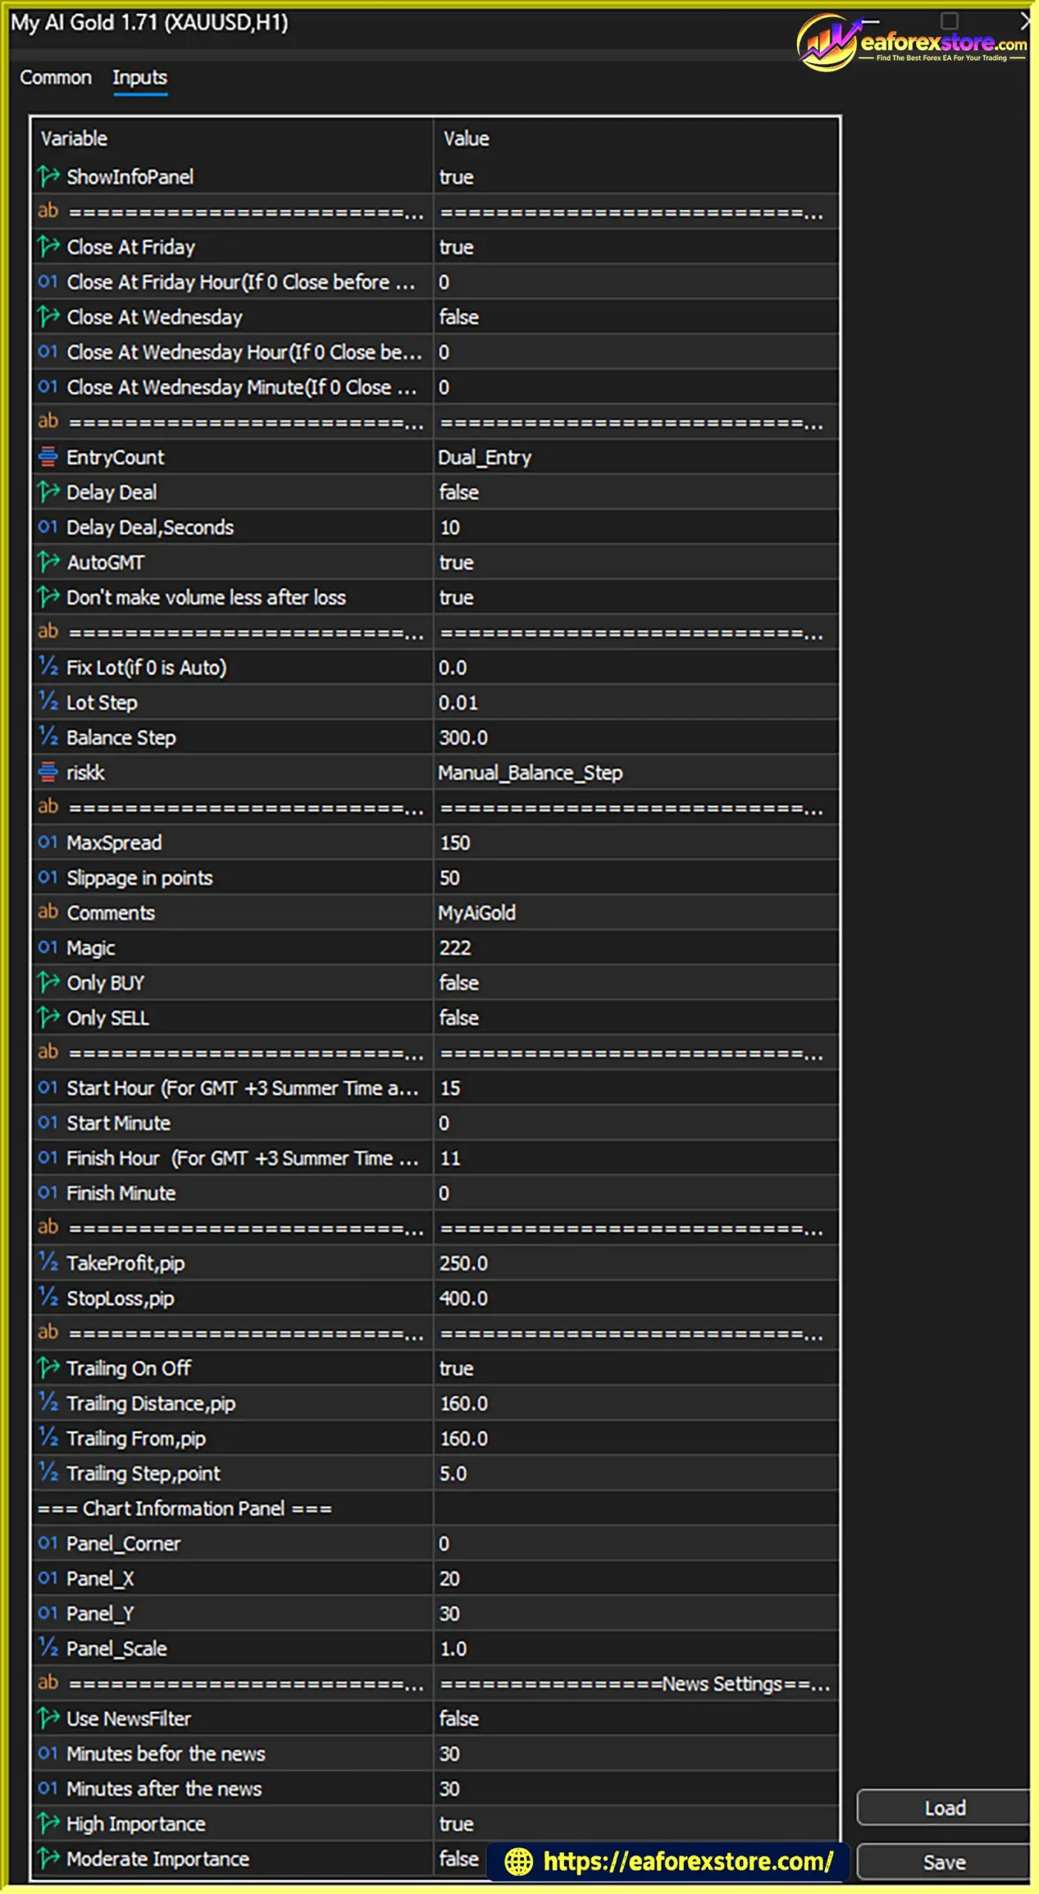
Task: Click the bool icon beside Trailing On Off
Action: coord(48,1368)
